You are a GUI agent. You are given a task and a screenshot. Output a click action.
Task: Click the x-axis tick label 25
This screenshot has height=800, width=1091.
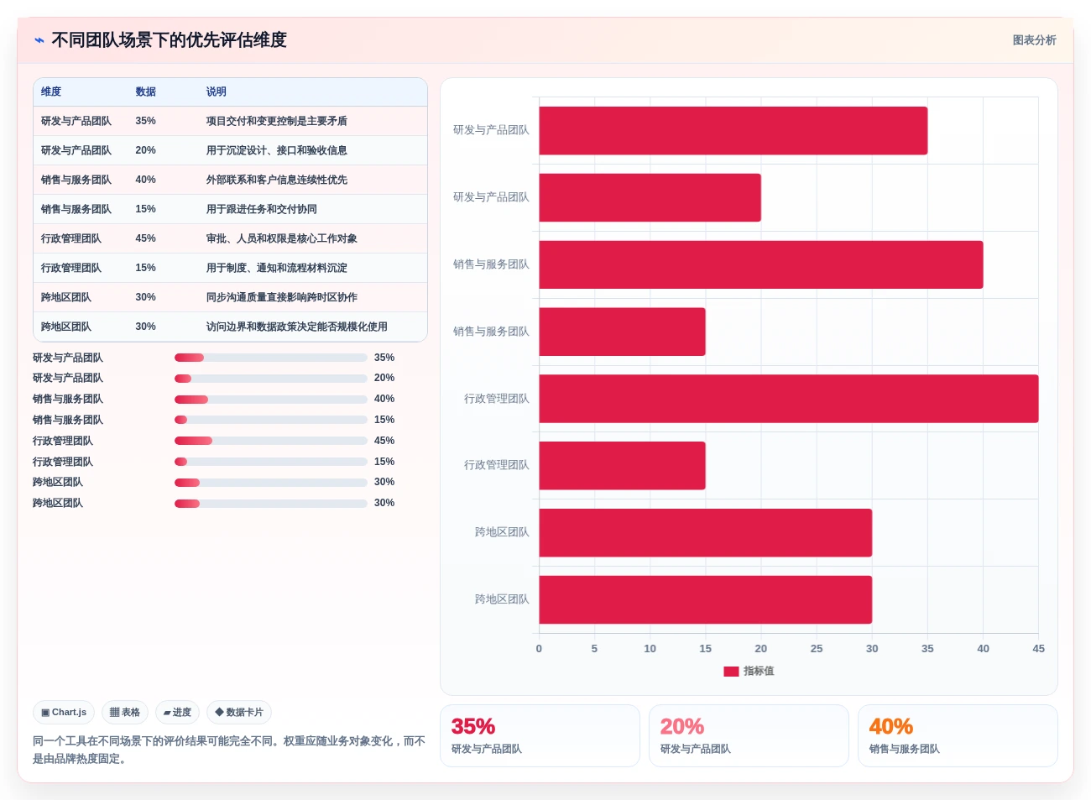[817, 649]
